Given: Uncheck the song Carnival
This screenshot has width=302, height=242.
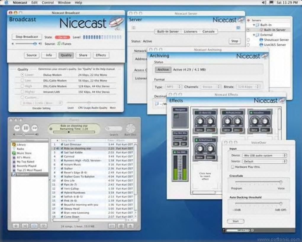Looking at the screenshot, I should 62,156.
